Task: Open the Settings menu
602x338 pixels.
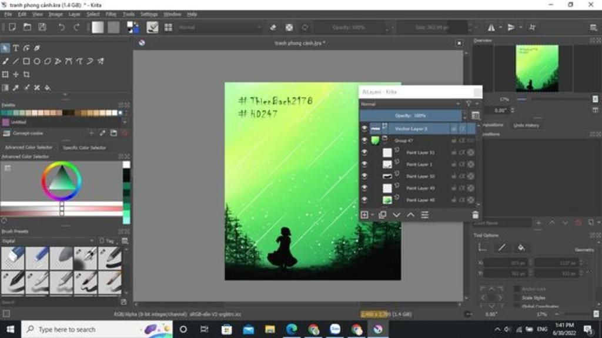Action: click(x=149, y=14)
